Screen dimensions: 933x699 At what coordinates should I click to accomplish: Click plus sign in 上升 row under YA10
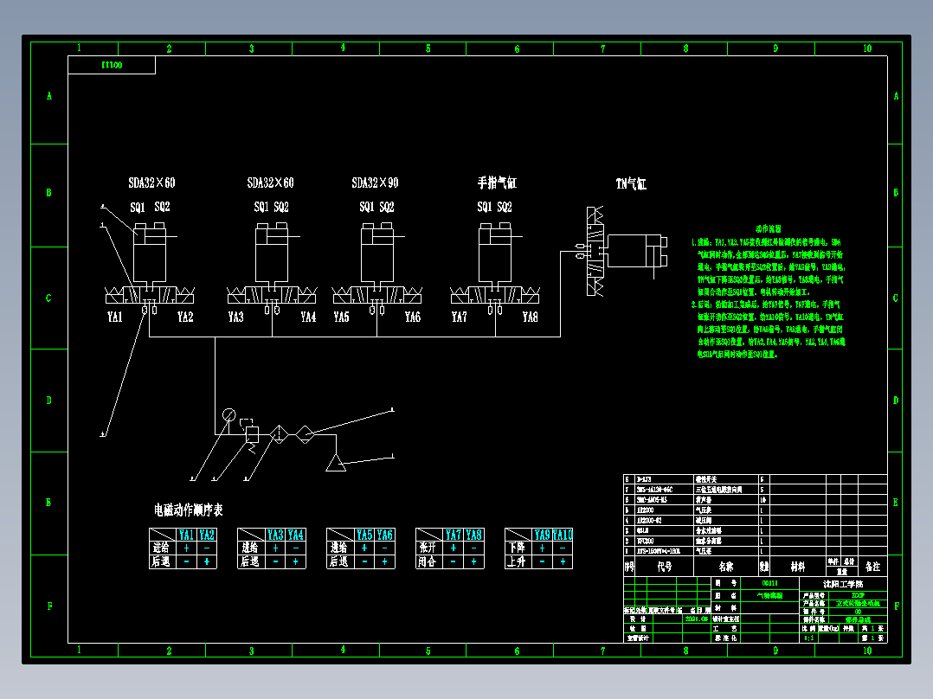tap(563, 561)
